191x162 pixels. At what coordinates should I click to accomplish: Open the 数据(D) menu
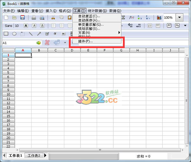pyautogui.click(x=115, y=11)
